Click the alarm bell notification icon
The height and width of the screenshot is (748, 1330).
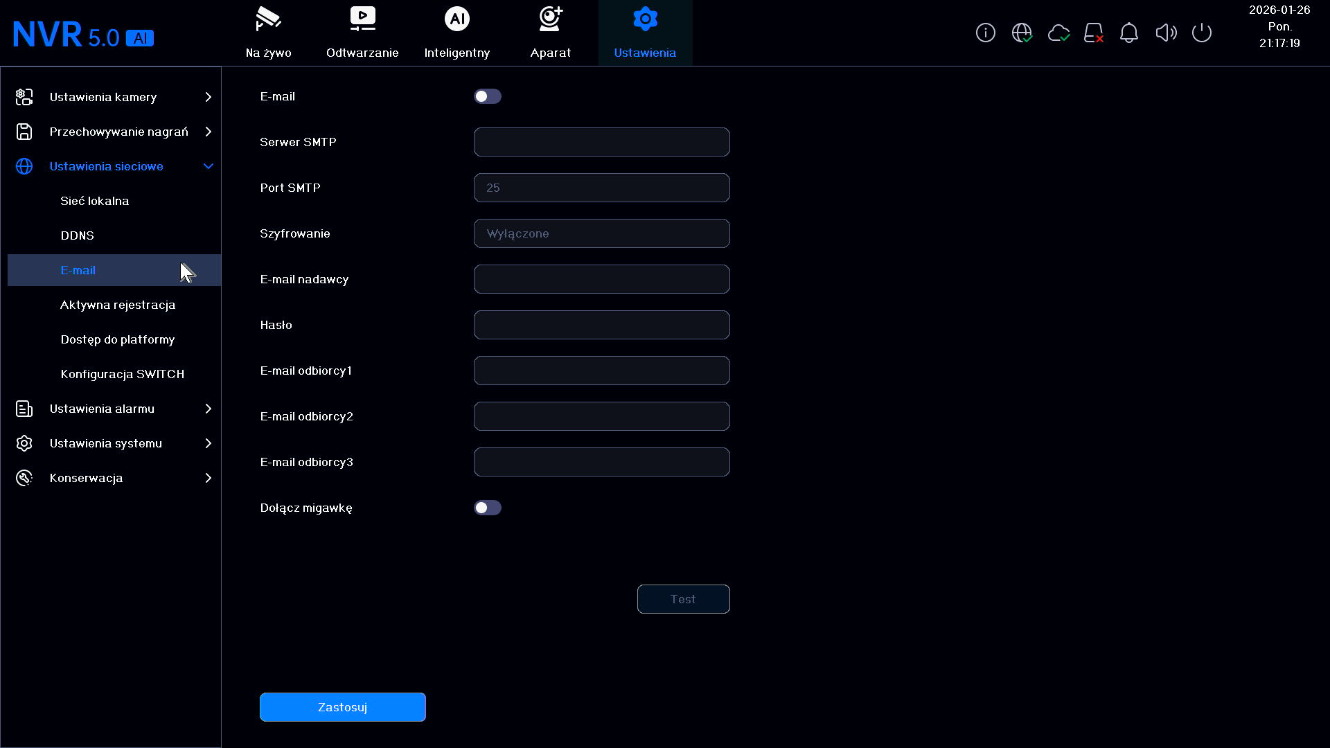[x=1129, y=33]
